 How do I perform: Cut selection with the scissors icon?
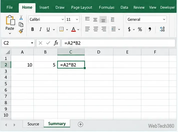21,18
